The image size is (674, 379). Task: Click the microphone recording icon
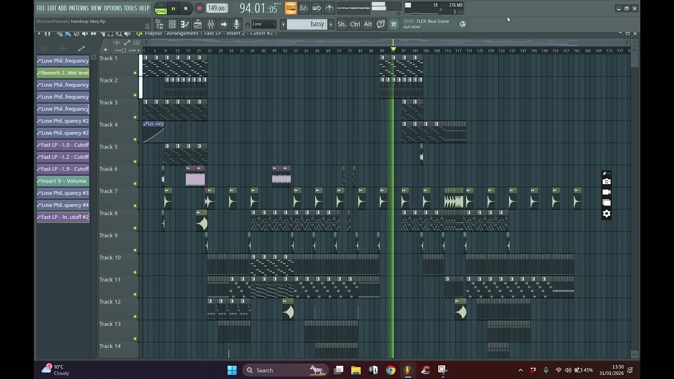[x=236, y=24]
